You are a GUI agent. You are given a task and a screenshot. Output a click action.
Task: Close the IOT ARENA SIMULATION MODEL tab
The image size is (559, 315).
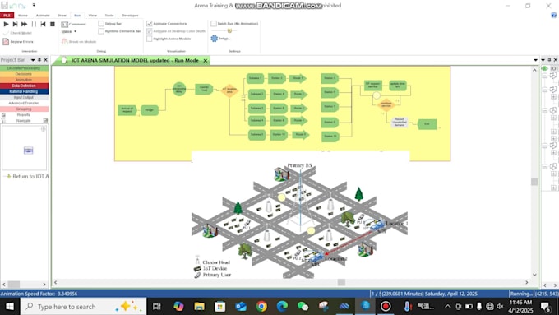(x=206, y=61)
